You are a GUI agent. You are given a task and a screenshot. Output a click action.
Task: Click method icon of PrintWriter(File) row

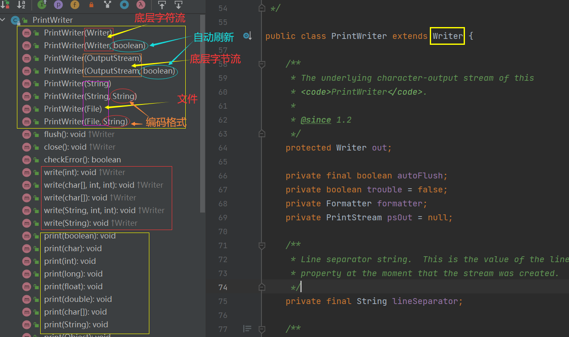point(27,109)
